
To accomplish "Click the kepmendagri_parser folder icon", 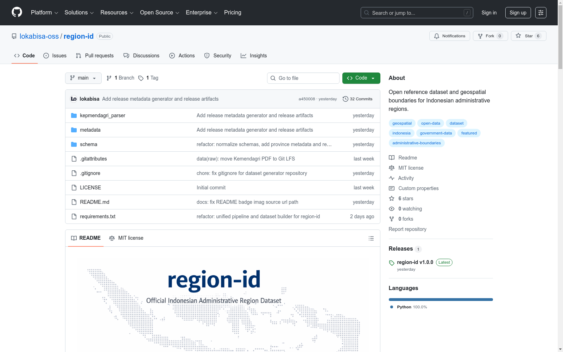I will [74, 115].
